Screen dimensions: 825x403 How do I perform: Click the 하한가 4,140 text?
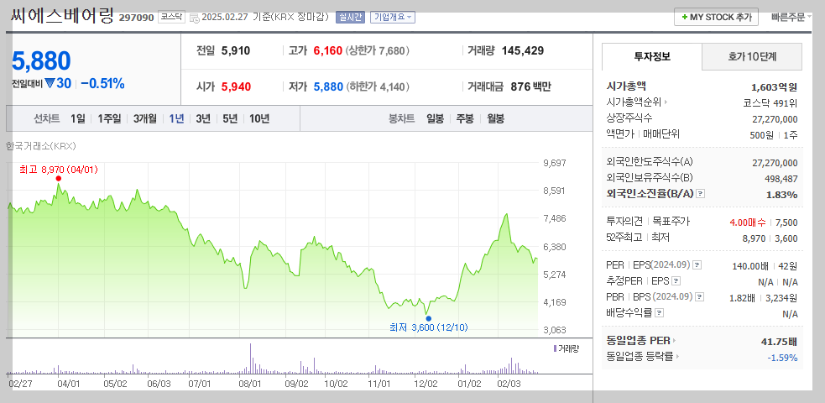377,86
